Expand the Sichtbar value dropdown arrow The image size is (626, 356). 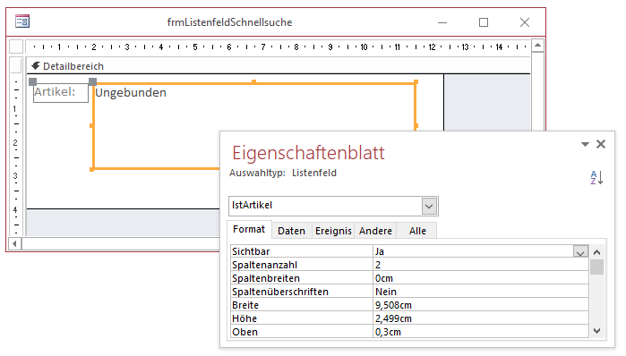pyautogui.click(x=580, y=252)
